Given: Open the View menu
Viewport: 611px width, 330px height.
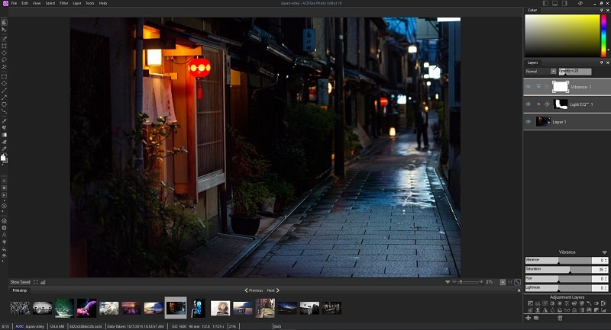Looking at the screenshot, I should [37, 3].
